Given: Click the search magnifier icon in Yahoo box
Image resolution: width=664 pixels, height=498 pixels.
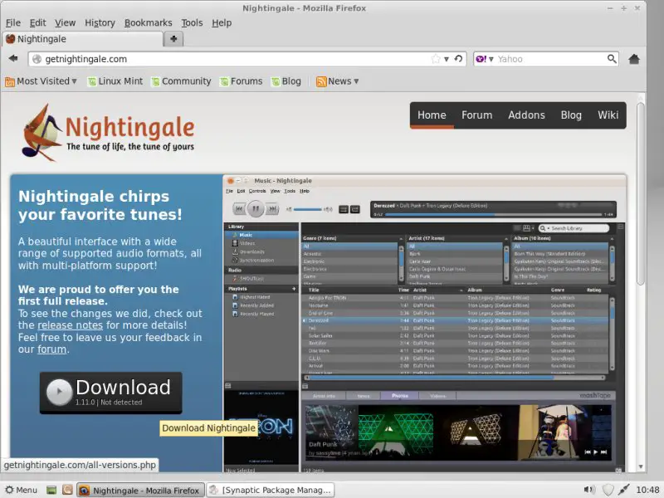Looking at the screenshot, I should [612, 59].
